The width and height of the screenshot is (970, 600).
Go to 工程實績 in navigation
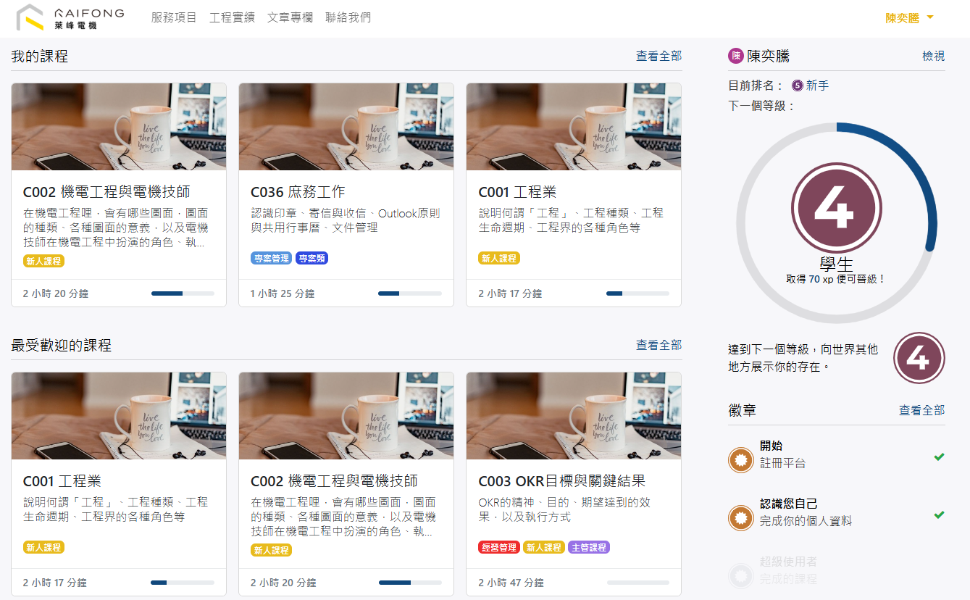[x=232, y=17]
